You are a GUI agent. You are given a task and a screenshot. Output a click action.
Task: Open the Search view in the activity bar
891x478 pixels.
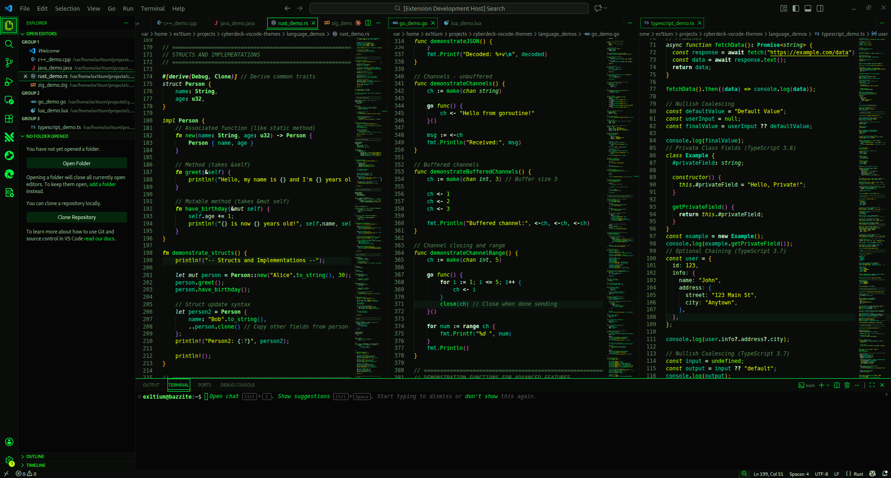point(9,44)
